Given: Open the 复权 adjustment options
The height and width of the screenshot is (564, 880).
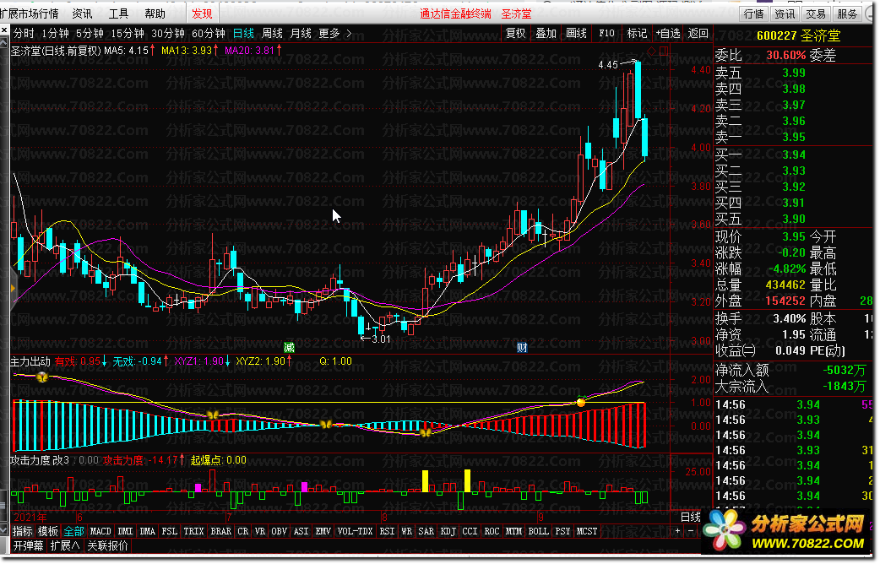Looking at the screenshot, I should click(516, 33).
